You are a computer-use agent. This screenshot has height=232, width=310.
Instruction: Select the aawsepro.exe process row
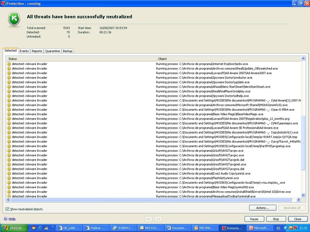[x=153, y=123]
